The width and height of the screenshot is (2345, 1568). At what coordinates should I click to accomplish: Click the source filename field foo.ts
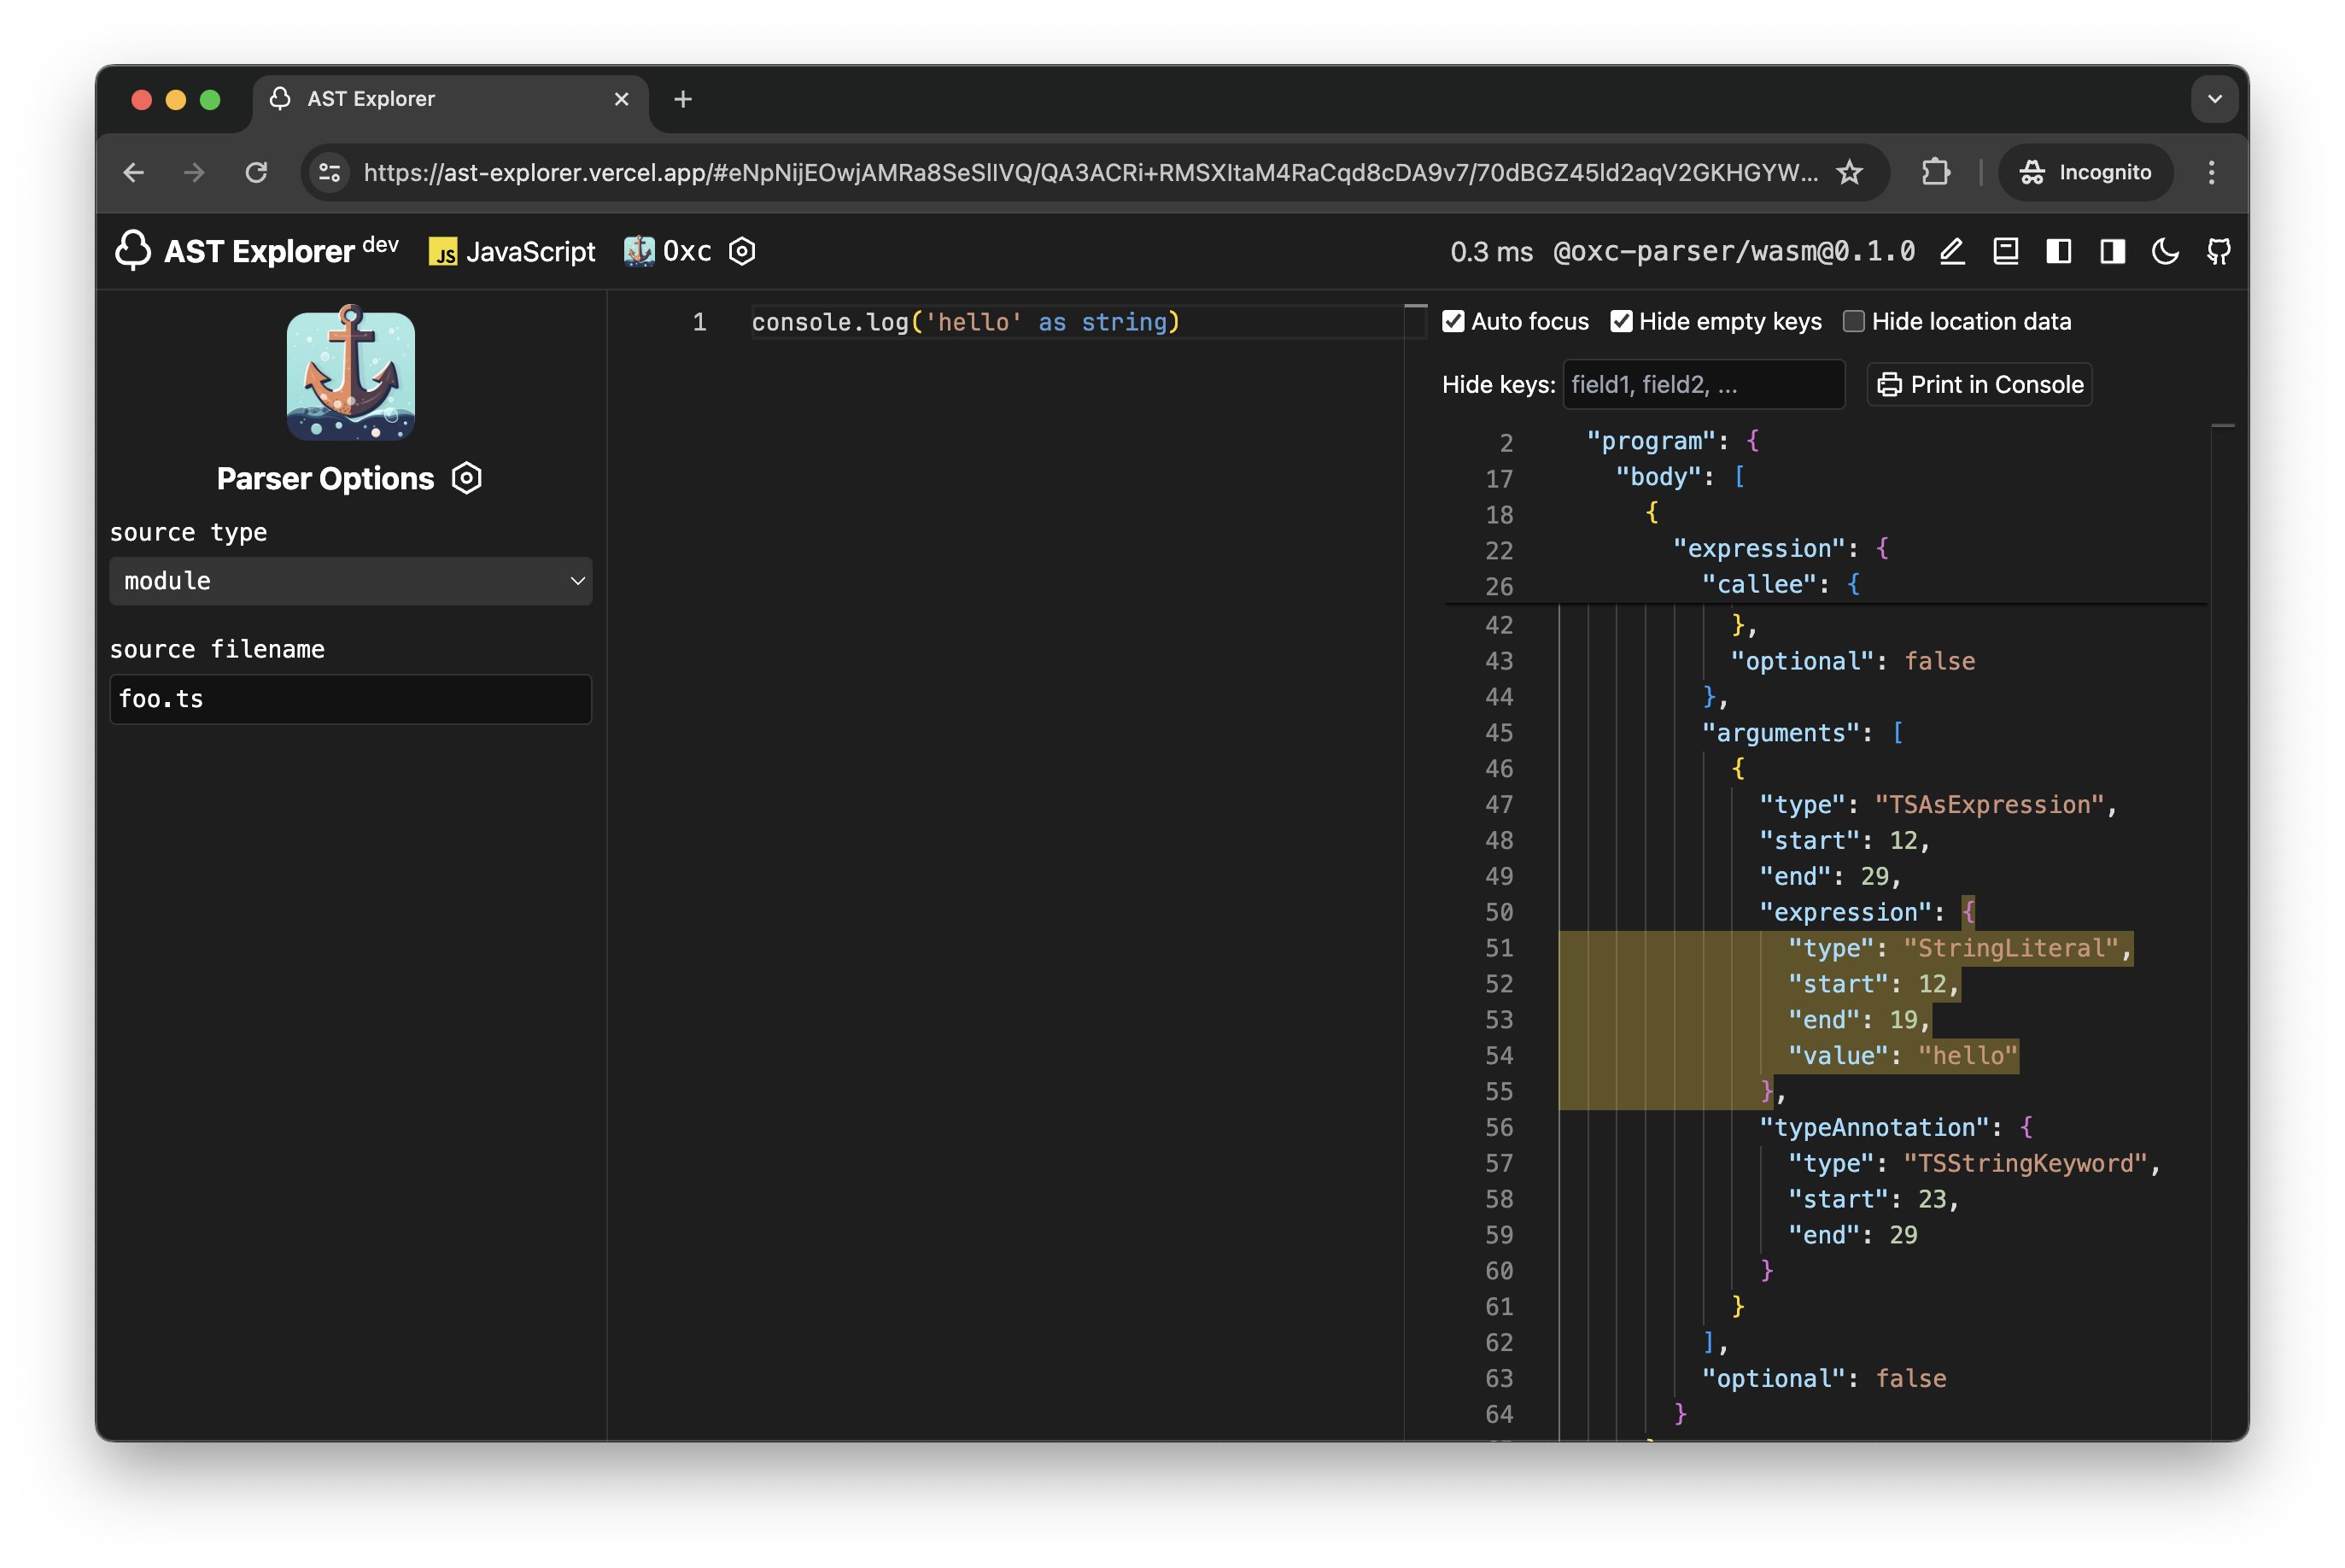[351, 699]
